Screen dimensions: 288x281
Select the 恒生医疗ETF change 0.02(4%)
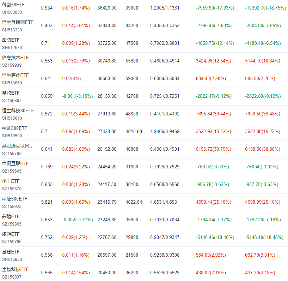pyautogui.click(x=72, y=78)
